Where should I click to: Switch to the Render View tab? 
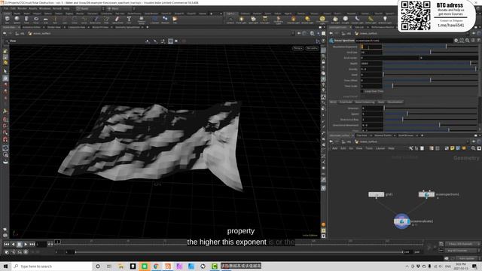point(54,27)
